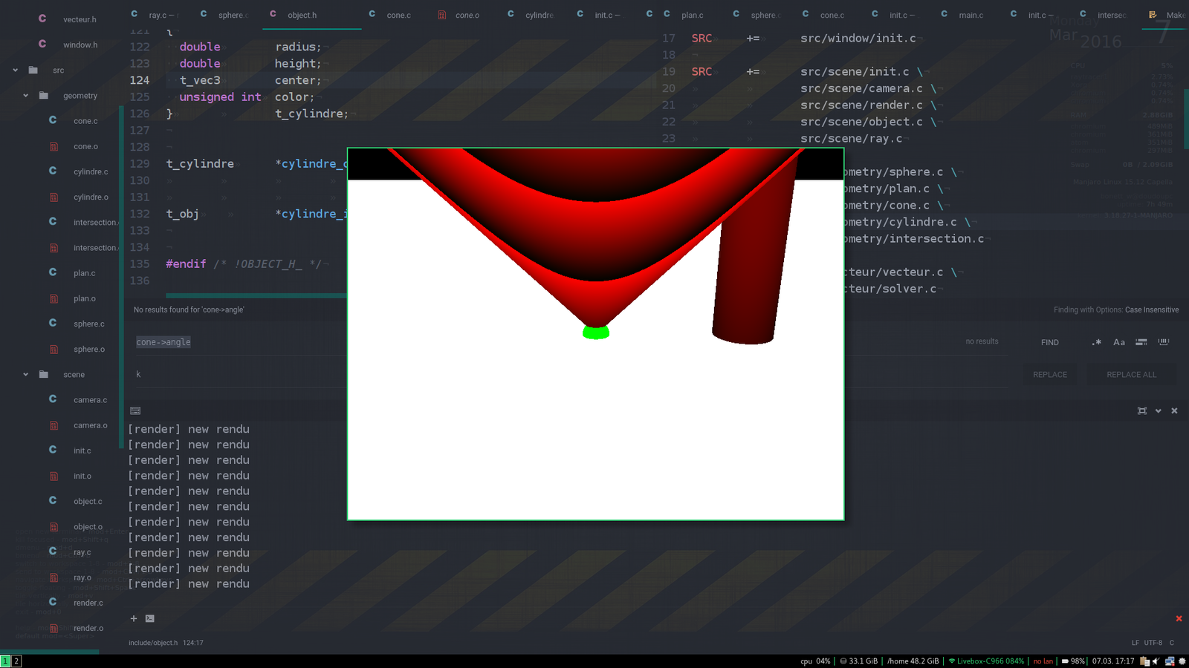Click the muted volume tray icon
This screenshot has width=1189, height=668.
tap(1156, 661)
